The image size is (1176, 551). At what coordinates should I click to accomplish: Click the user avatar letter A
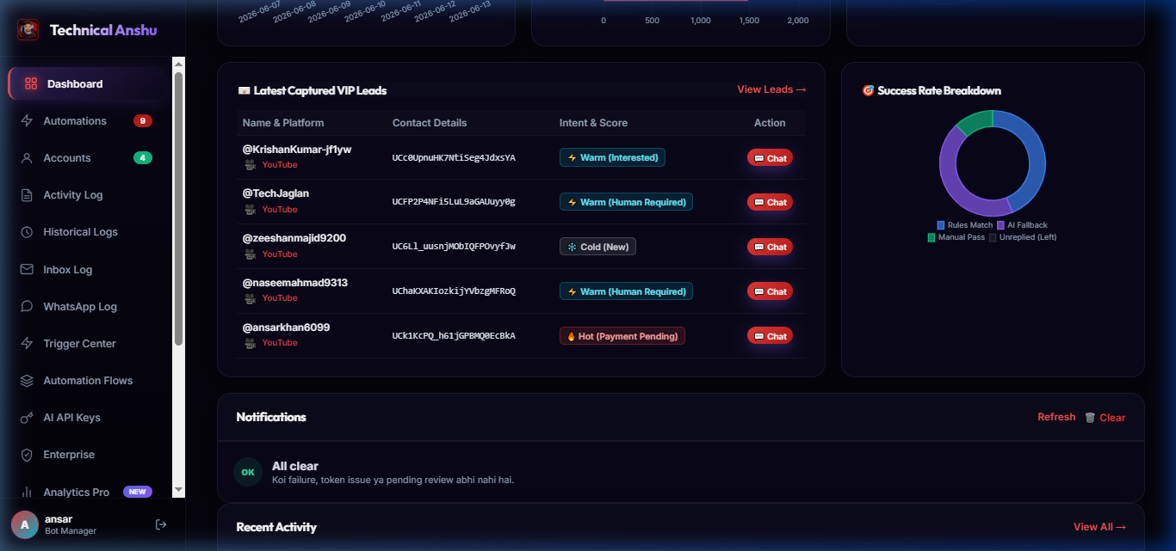[x=24, y=524]
